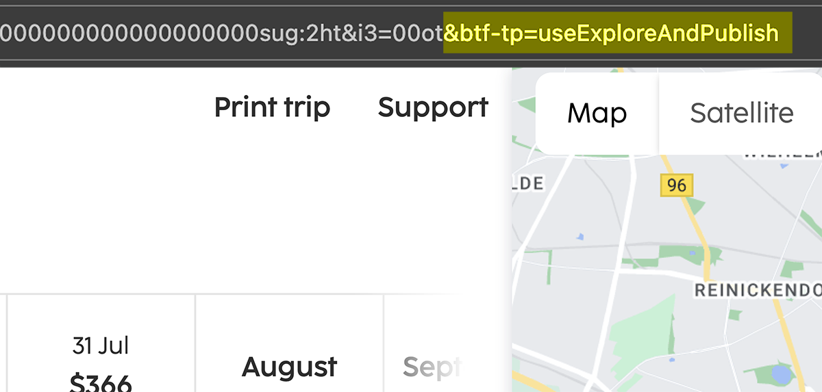822x392 pixels.
Task: Click the small blue pond near the map's left edge
Action: click(x=581, y=237)
